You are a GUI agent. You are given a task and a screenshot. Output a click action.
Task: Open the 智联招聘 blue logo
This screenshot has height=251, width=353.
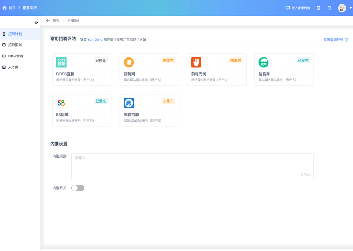pyautogui.click(x=129, y=103)
